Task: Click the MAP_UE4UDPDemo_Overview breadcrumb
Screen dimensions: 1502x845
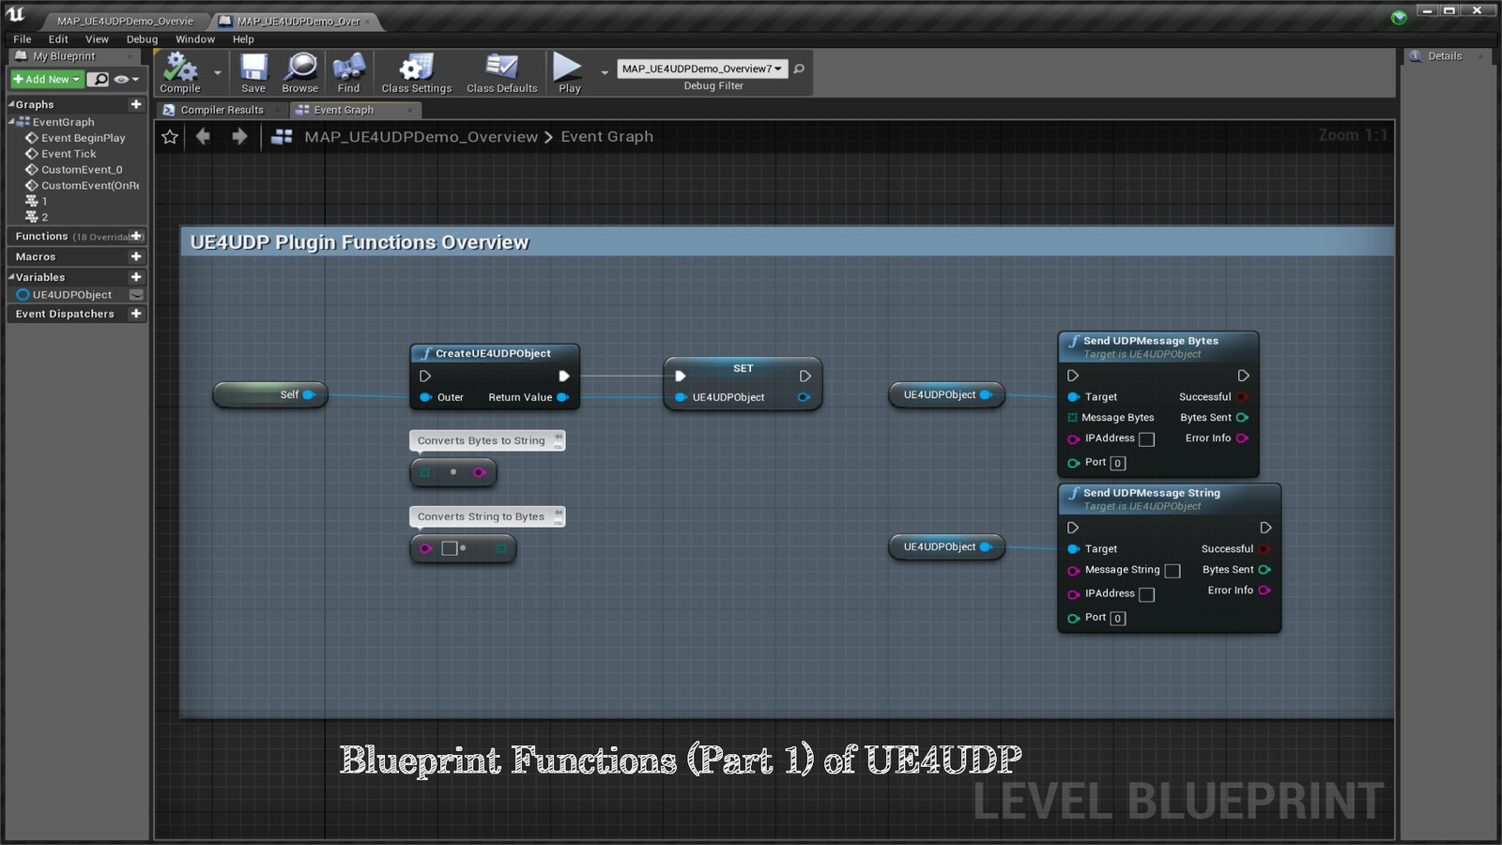Action: pos(420,136)
